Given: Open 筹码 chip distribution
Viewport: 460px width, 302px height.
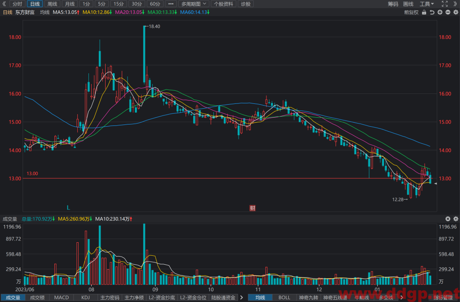Looking at the screenshot, I should coord(393,4).
